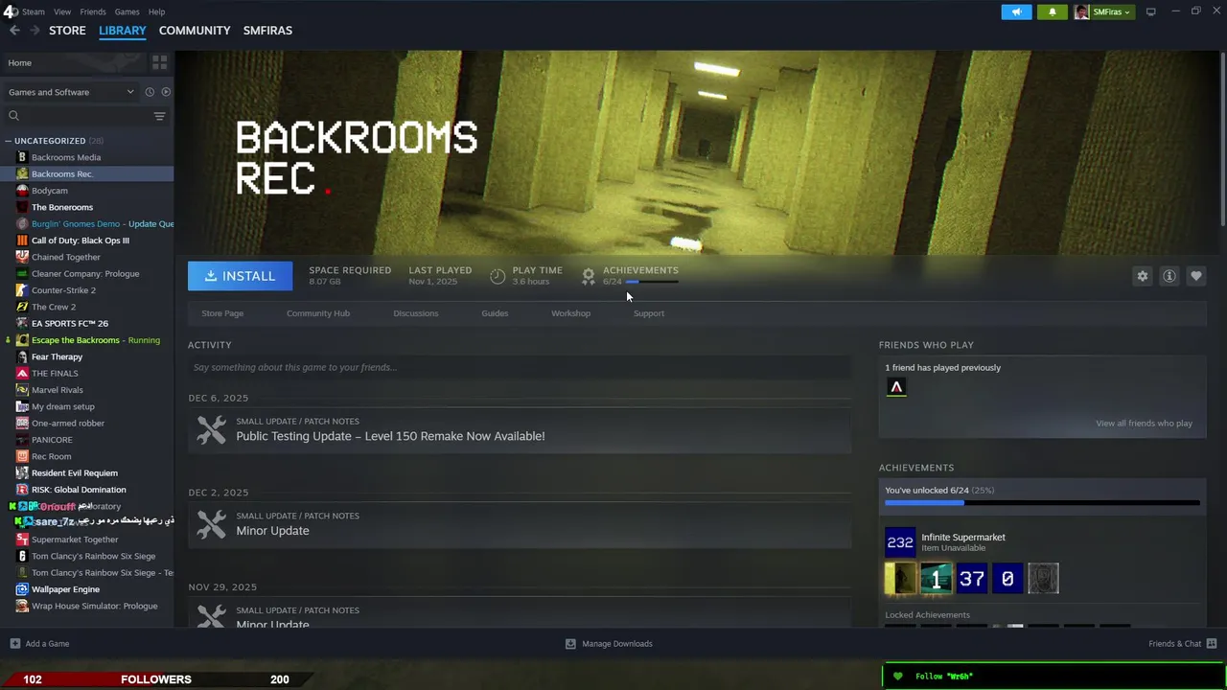Open game settings gear icon
The image size is (1227, 690).
coord(1142,276)
